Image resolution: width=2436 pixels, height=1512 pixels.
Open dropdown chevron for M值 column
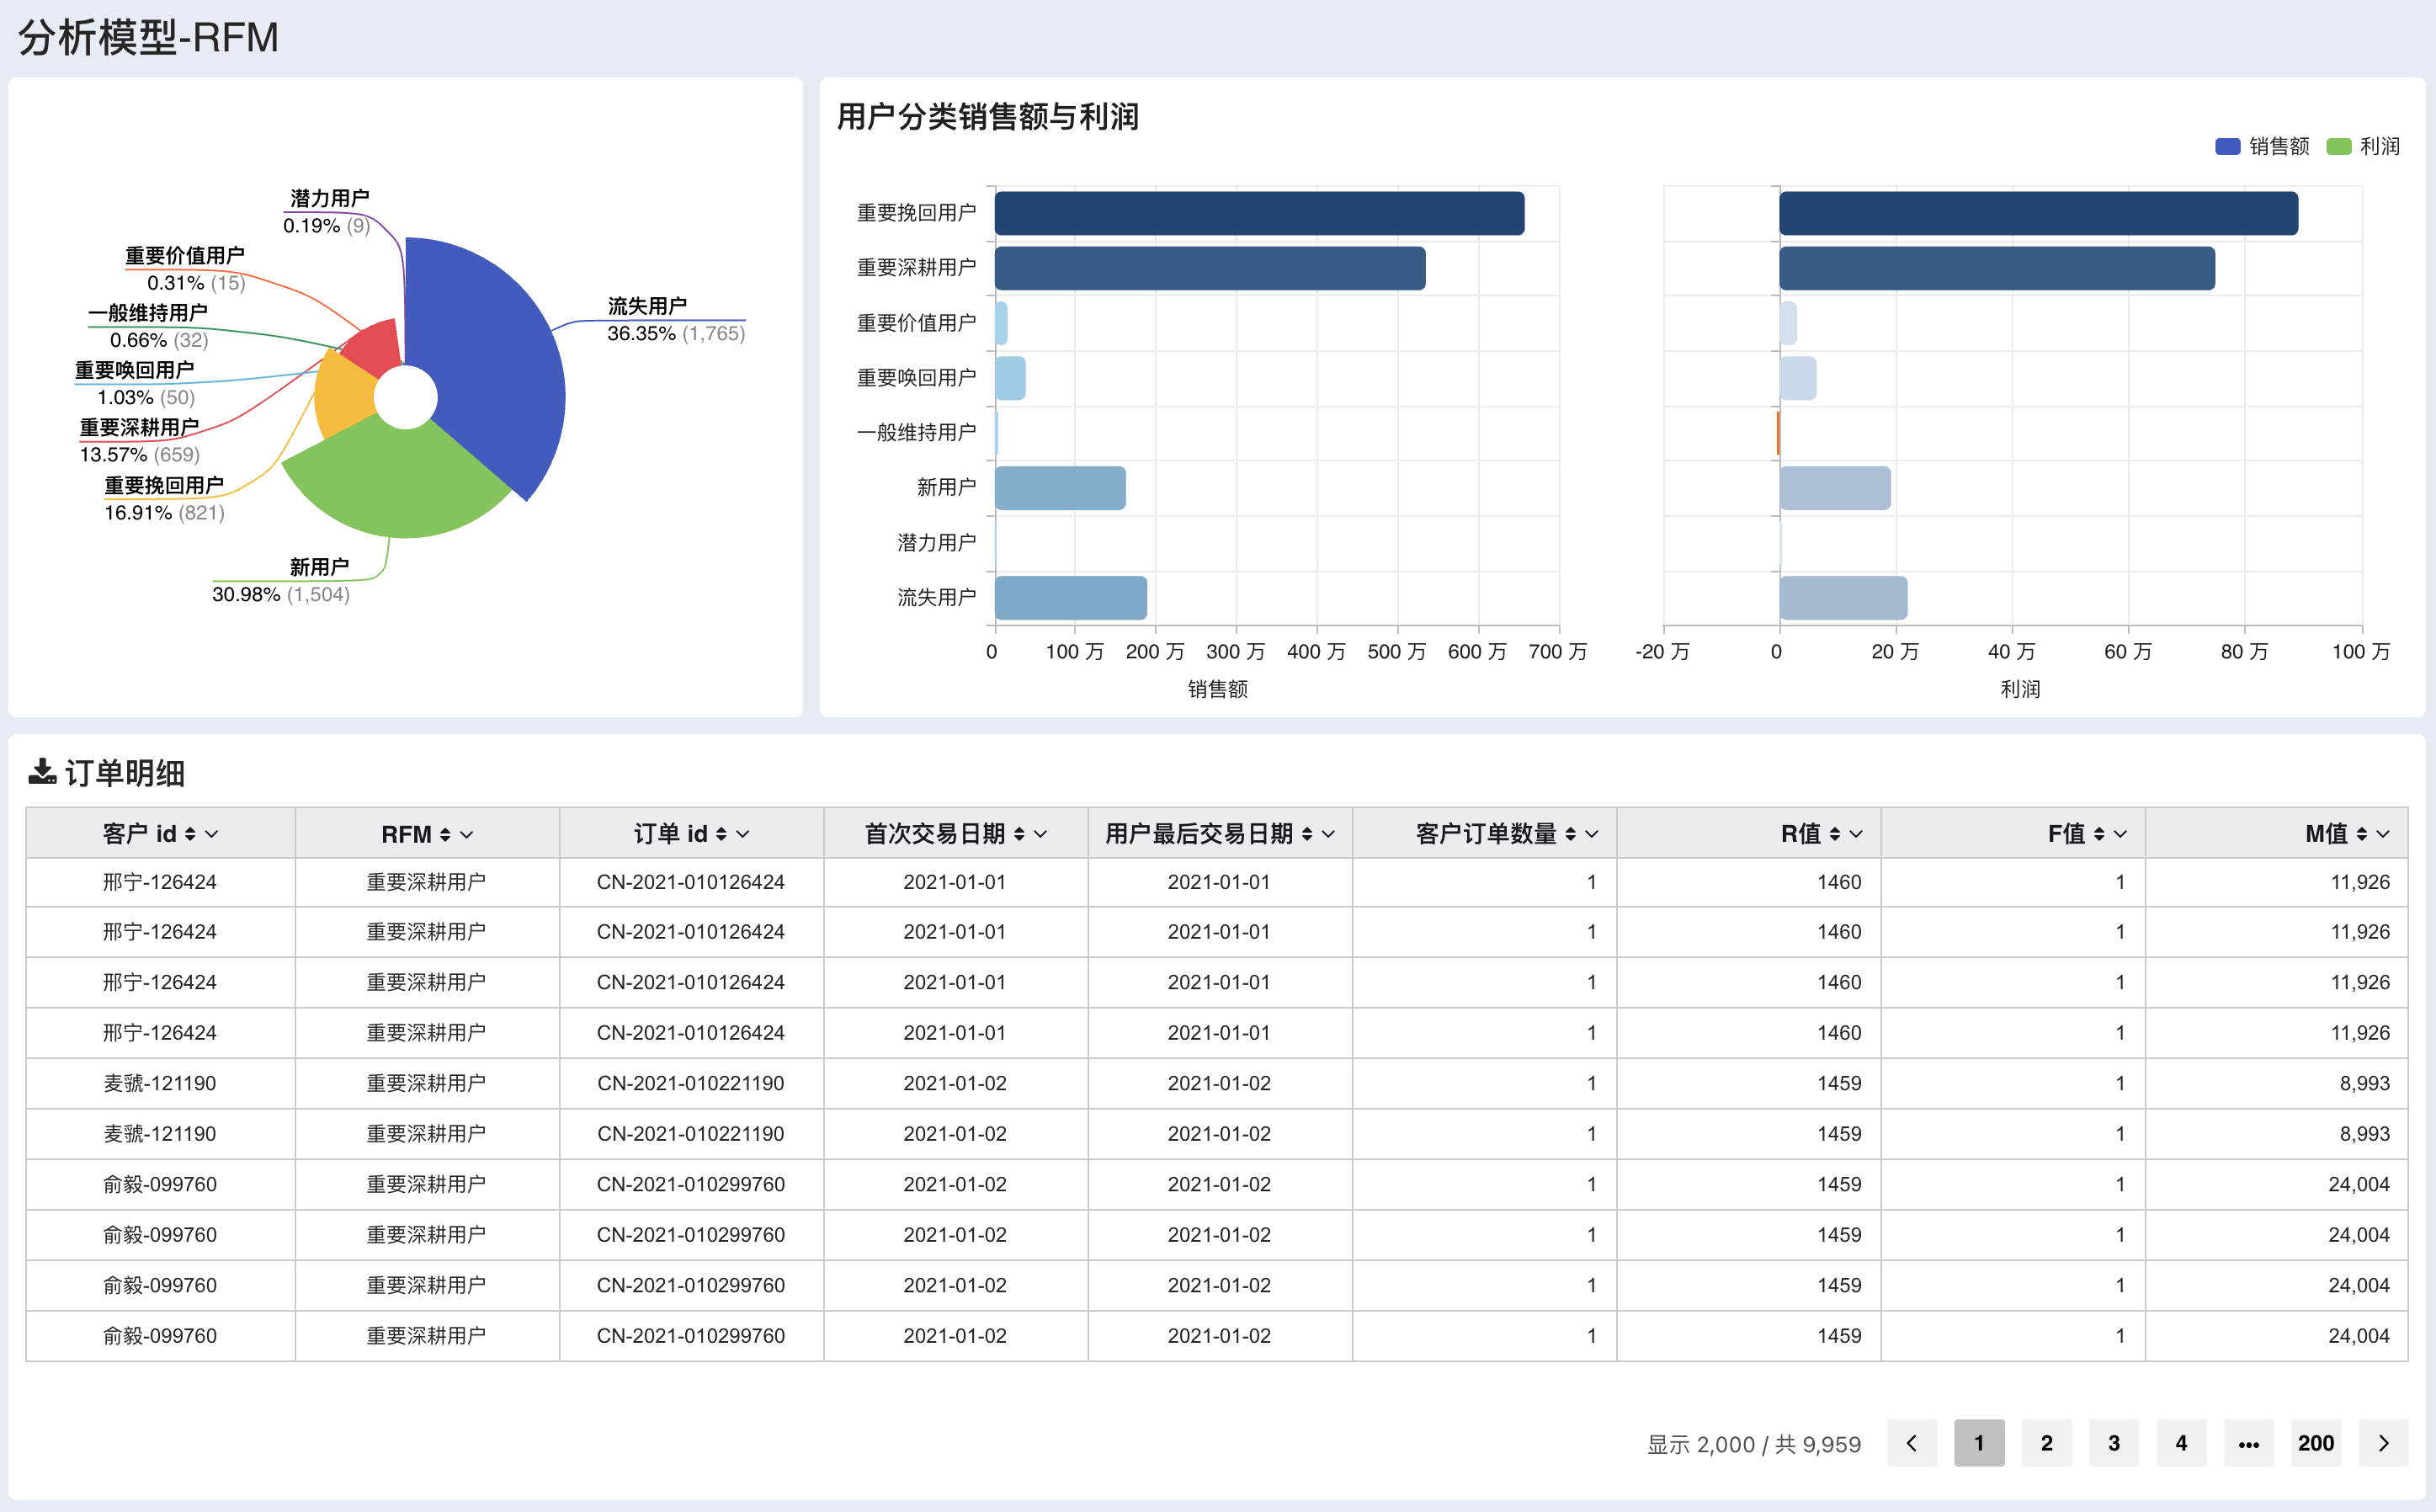pyautogui.click(x=2383, y=834)
